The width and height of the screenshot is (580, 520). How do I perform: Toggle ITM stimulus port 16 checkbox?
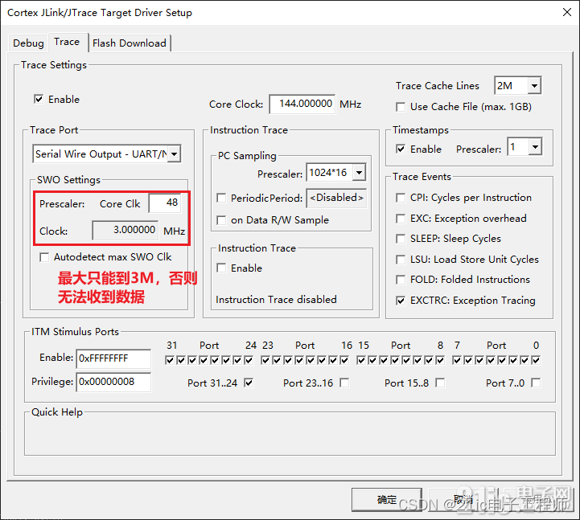(x=344, y=360)
